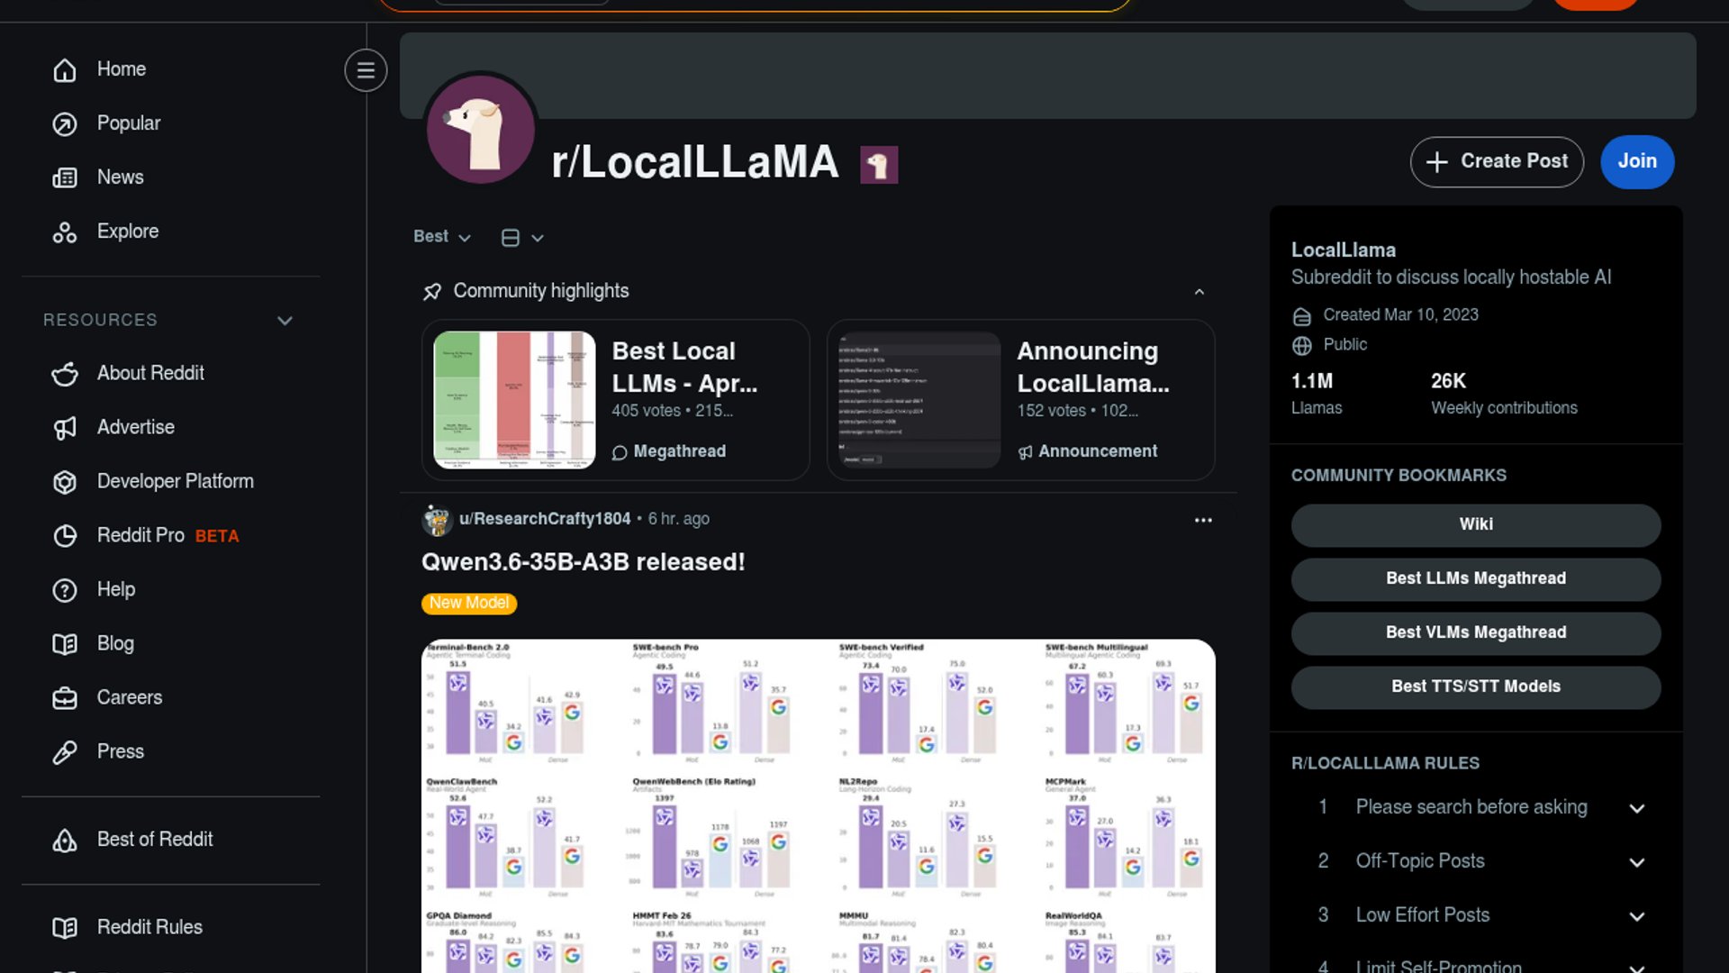Open the Wiki community bookmark

1476,525
